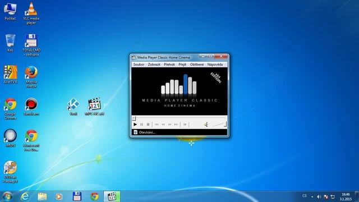The width and height of the screenshot is (359, 202).
Task: Select the VLC media player desktop icon
Action: [31, 13]
